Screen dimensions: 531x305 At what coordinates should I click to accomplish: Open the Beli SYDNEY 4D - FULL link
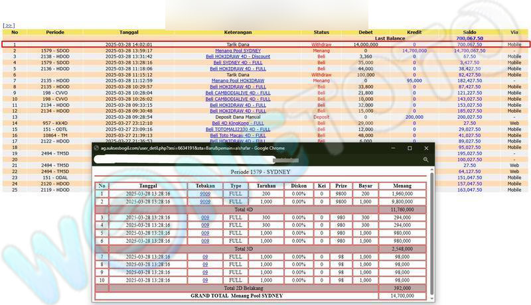click(238, 62)
